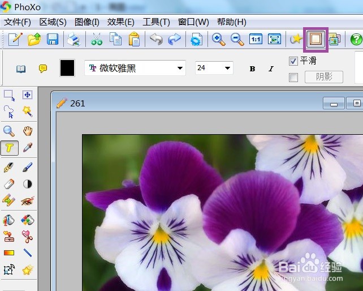
Task: Set view to actual size 1:1
Action: pyautogui.click(x=256, y=39)
